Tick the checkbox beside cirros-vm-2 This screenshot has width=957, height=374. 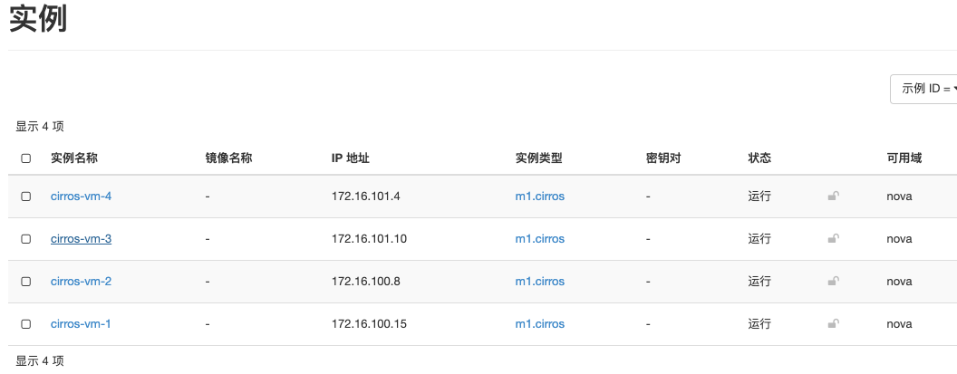26,282
